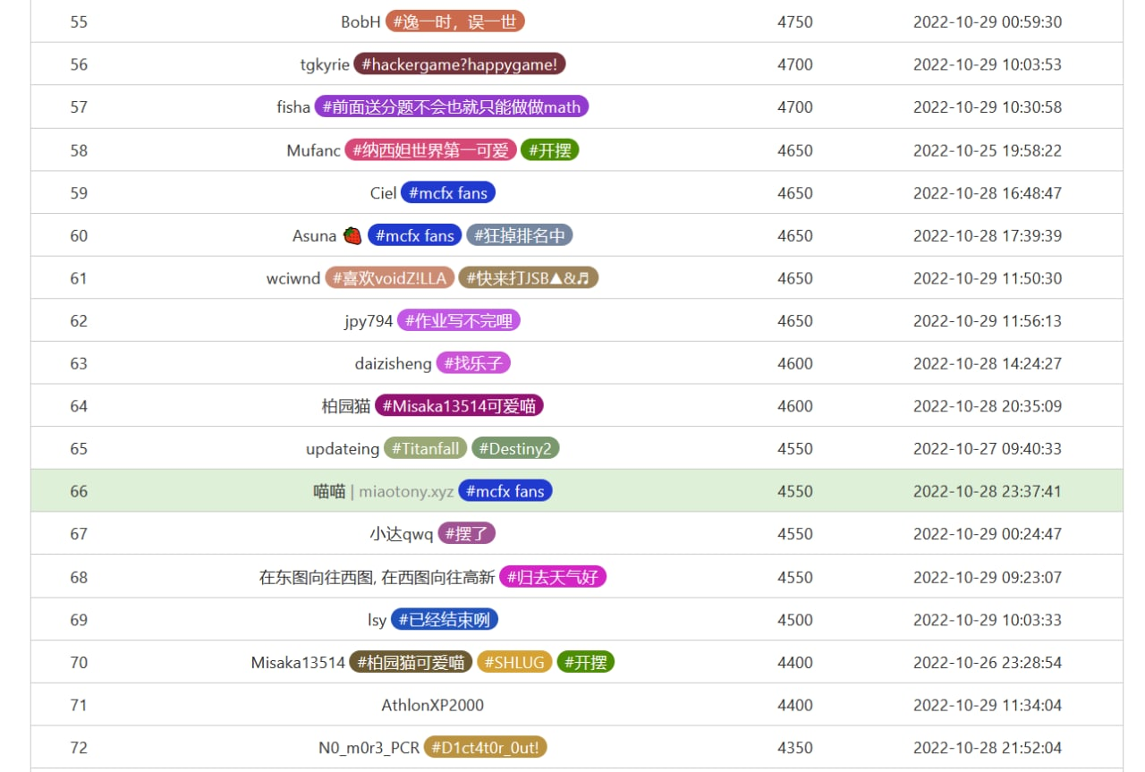Click timestamp 2022-10-25 19:58:22
The image size is (1145, 772).
(x=988, y=150)
